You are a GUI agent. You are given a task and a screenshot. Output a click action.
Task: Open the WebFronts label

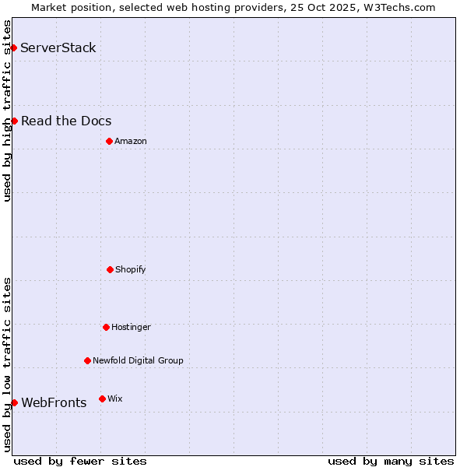pos(54,402)
